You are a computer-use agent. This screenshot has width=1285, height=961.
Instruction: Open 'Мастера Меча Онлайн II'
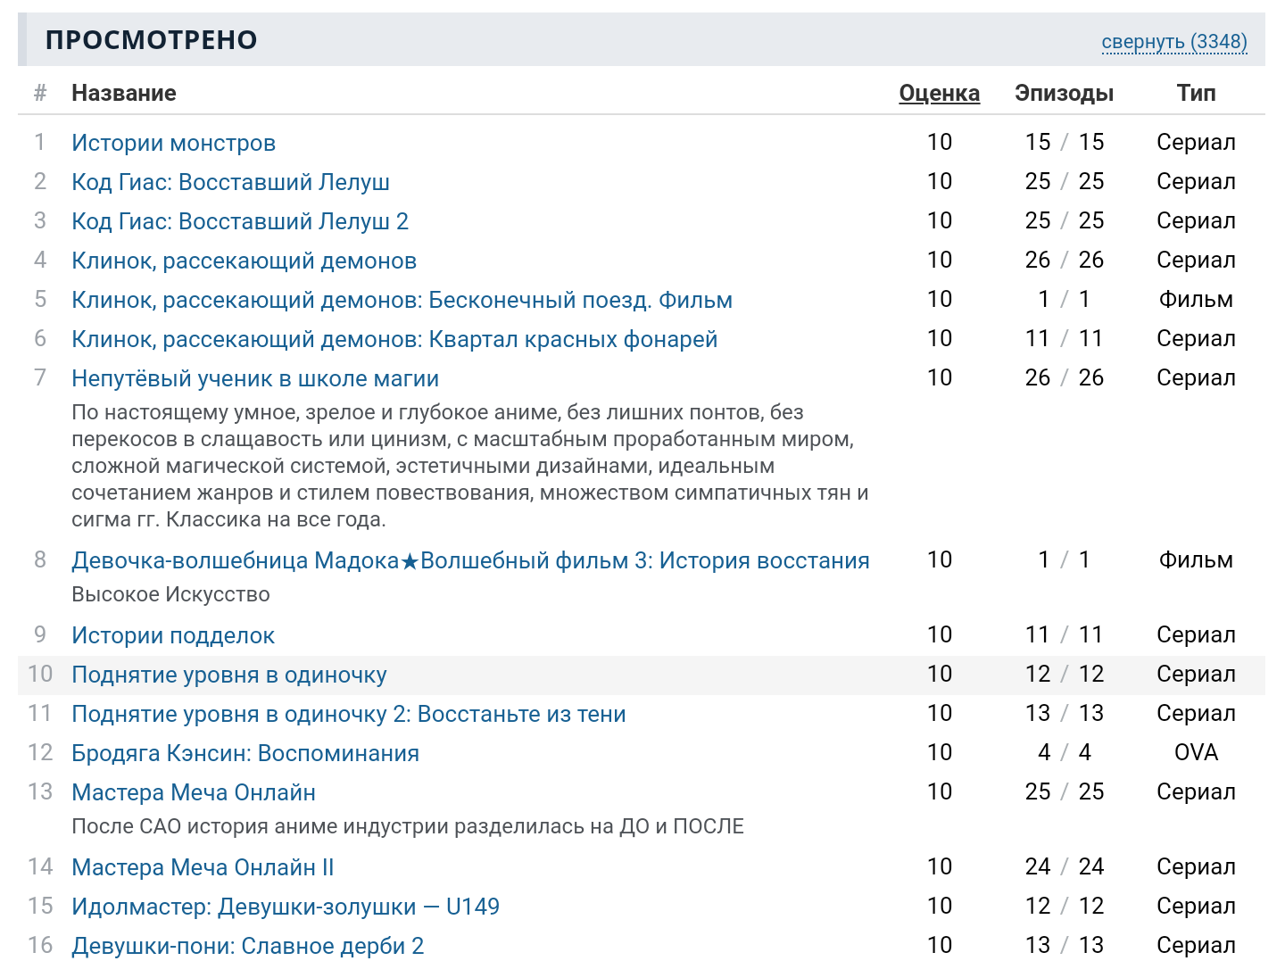click(x=203, y=867)
